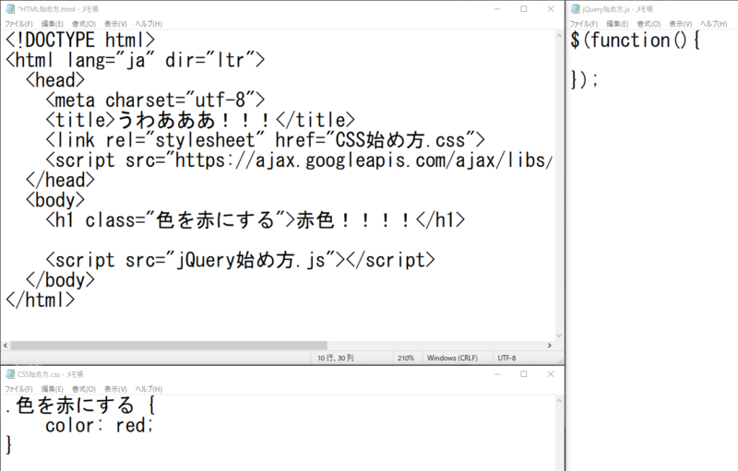Screen dimensions: 738x471
Task: Click the jQuery始め方.js title bar text
Action: click(x=617, y=9)
